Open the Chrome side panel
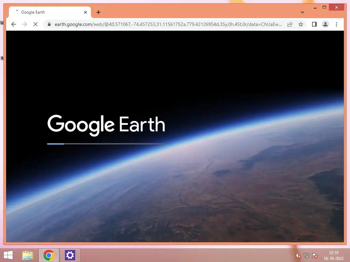 (x=314, y=24)
